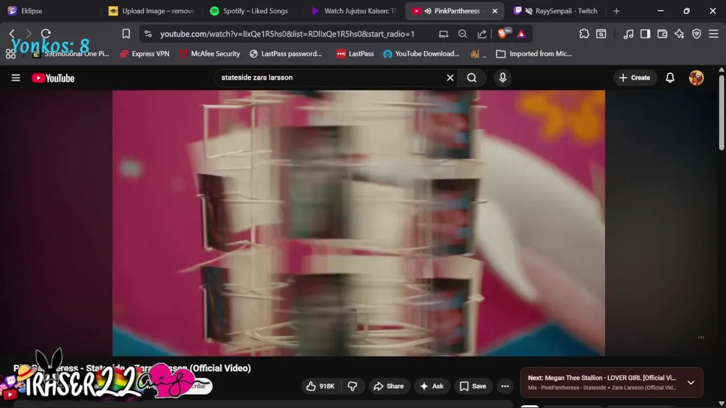Open the Brave Playlist music note icon
This screenshot has height=408, width=726.
pyautogui.click(x=628, y=34)
